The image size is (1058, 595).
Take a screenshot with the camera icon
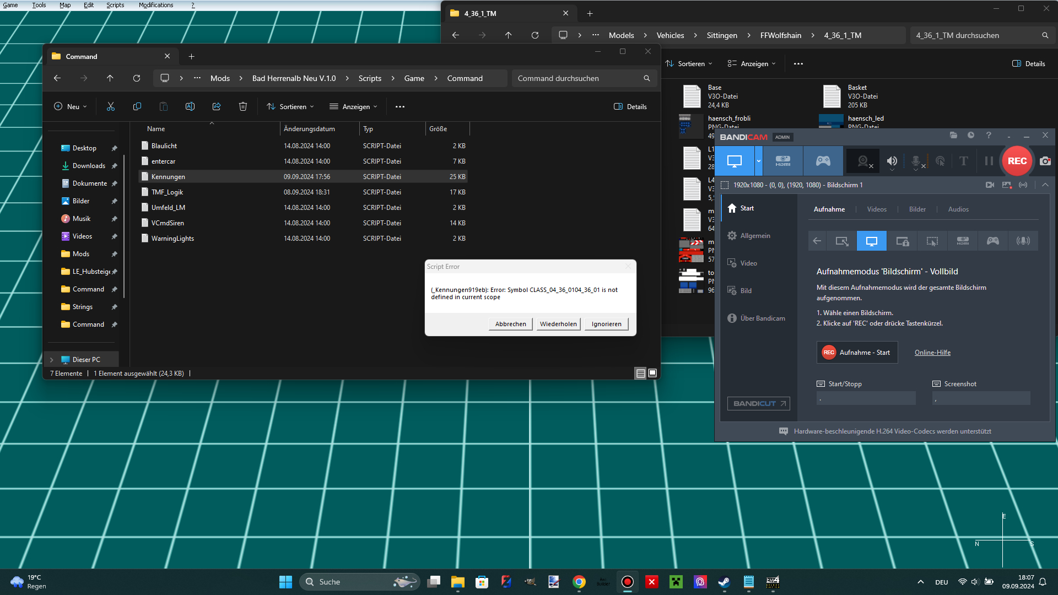pos(1045,161)
